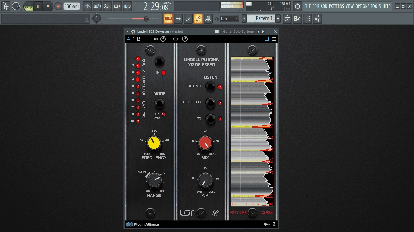Toggle the global snap magnet icon

[x=216, y=19]
